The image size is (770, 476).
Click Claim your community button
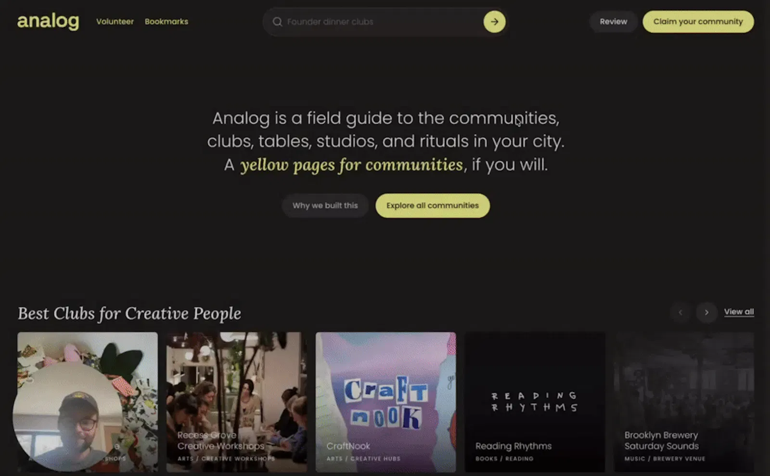698,22
